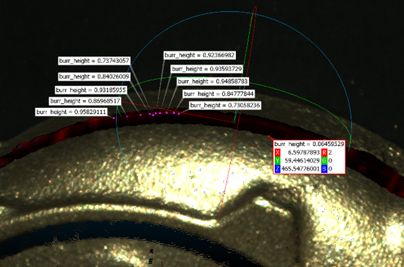Click the red X axis badge

(277, 152)
